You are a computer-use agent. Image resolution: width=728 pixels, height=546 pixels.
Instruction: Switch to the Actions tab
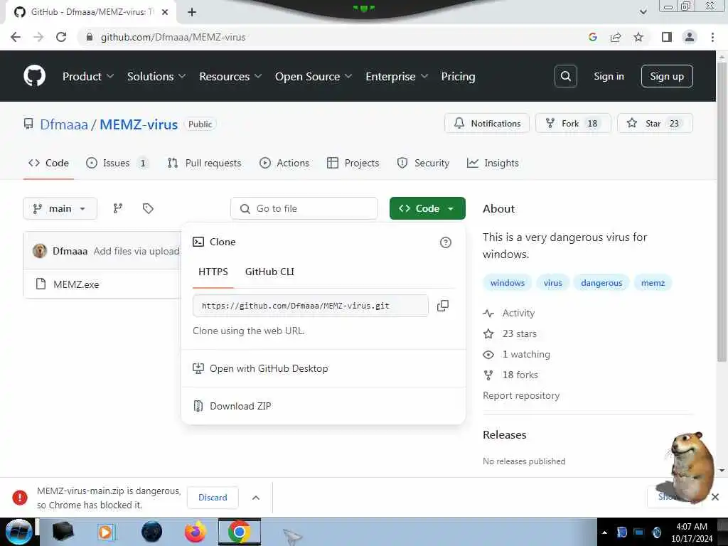(x=284, y=163)
